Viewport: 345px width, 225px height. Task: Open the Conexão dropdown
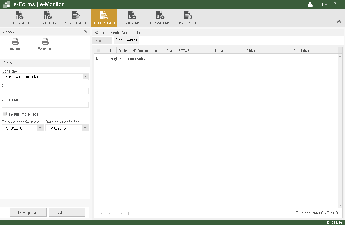point(86,77)
